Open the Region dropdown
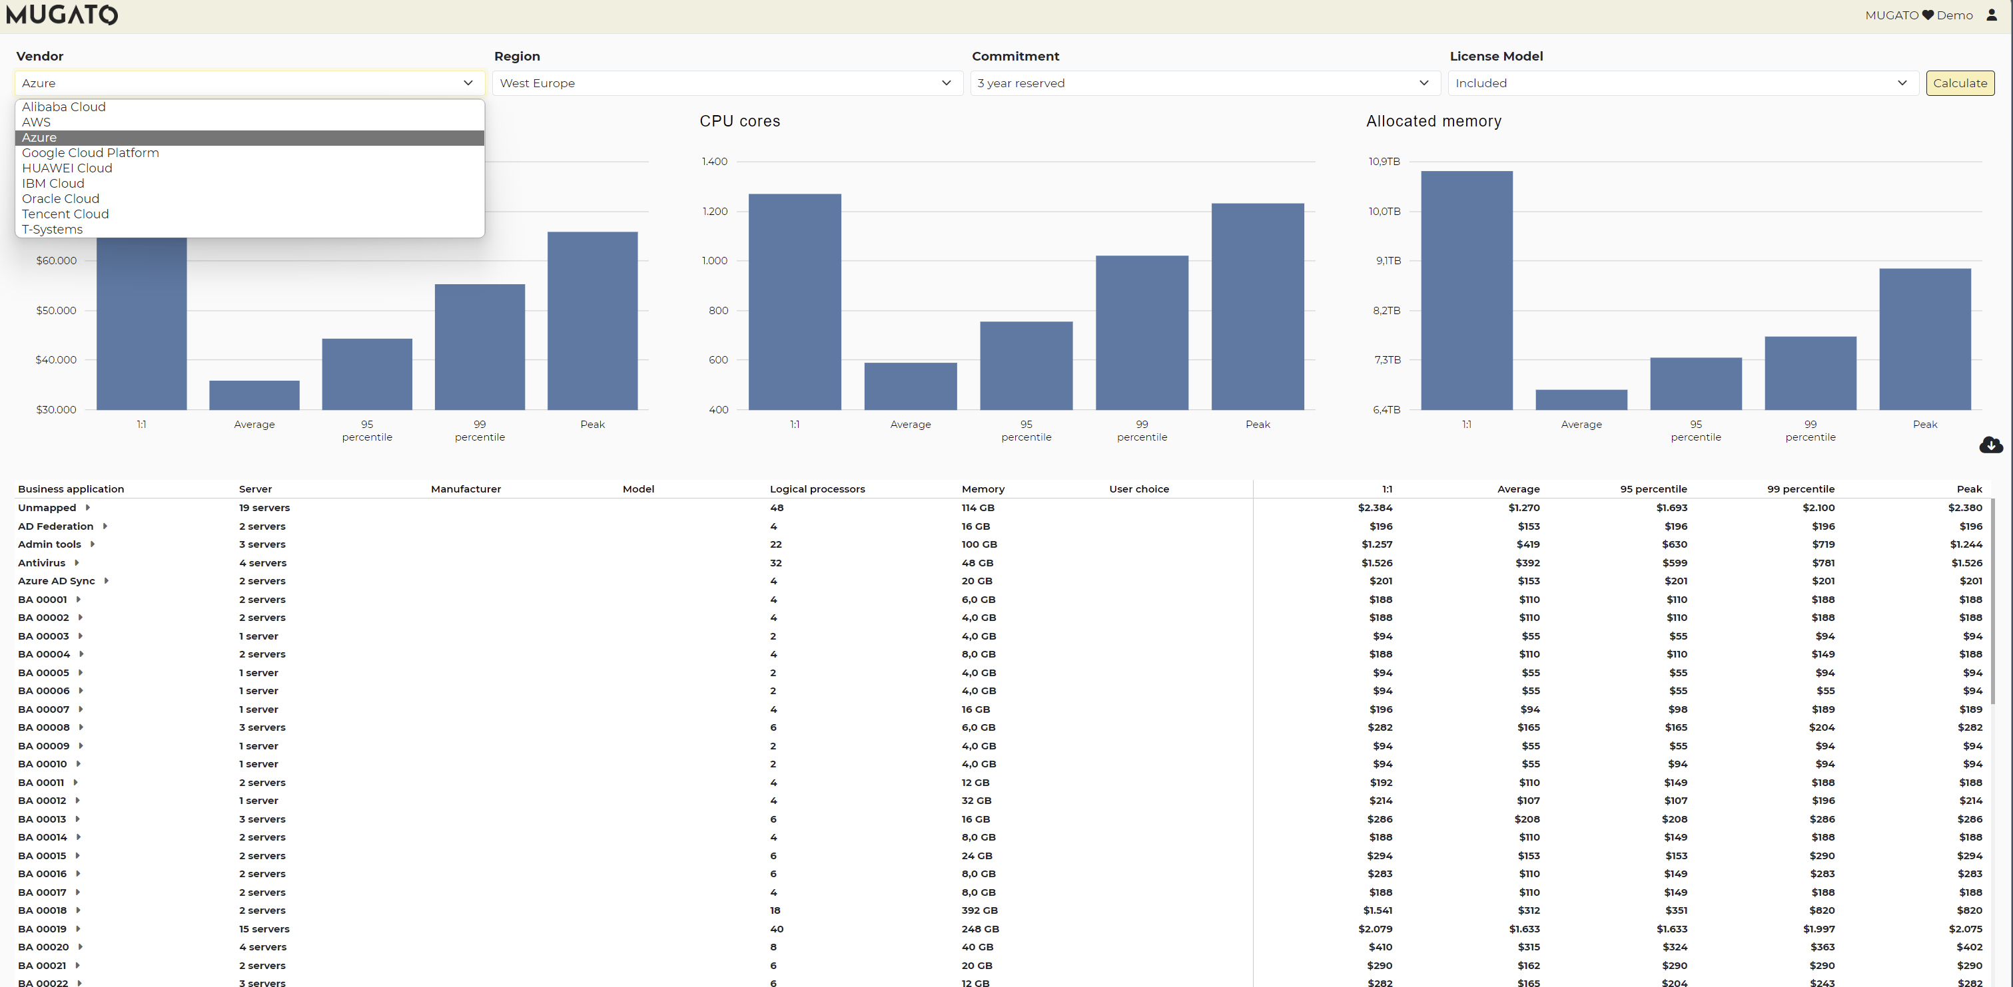This screenshot has height=987, width=2013. [x=726, y=83]
